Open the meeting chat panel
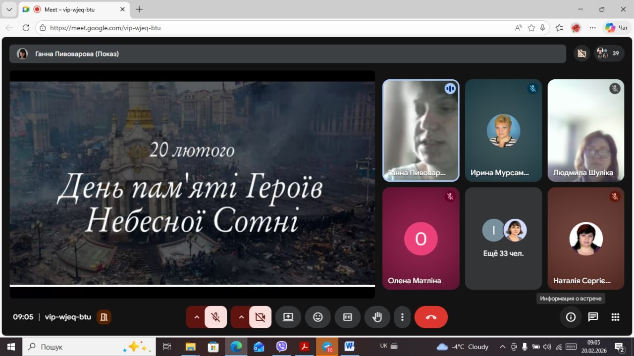Viewport: 634px width, 356px height. point(593,317)
